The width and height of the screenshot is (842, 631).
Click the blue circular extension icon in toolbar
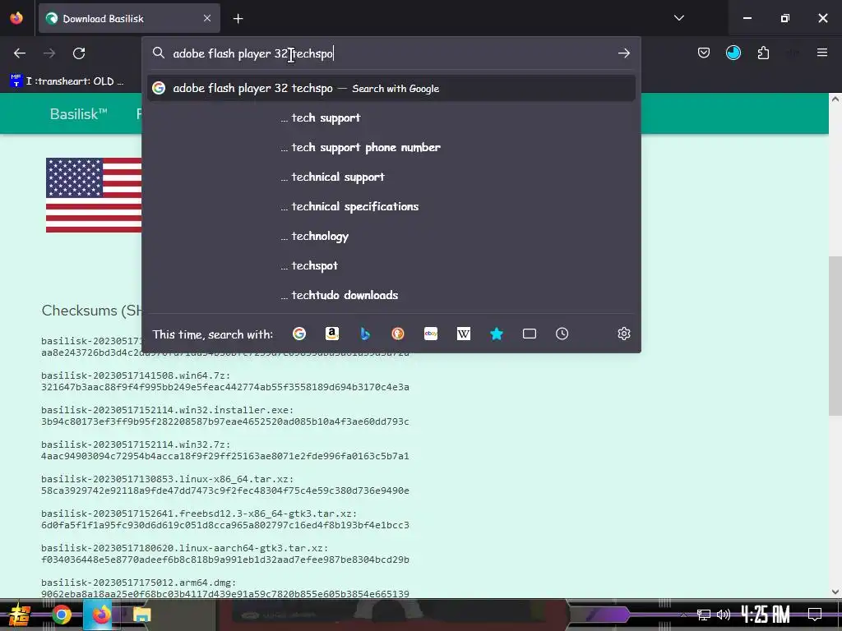(x=733, y=53)
